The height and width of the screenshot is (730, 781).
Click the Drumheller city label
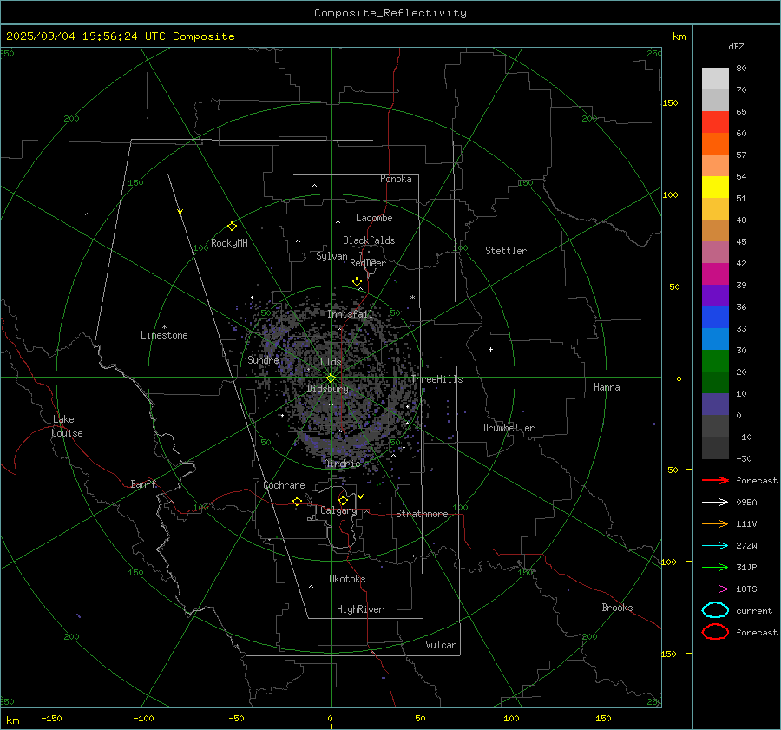tap(509, 428)
